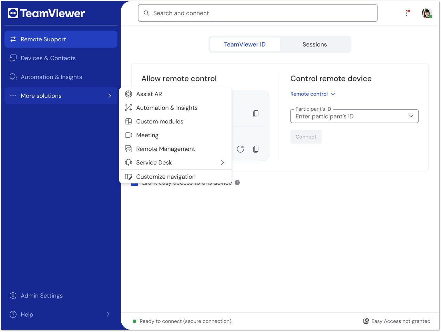
Task: Click the Easy Access not granted status icon
Action: 366,321
